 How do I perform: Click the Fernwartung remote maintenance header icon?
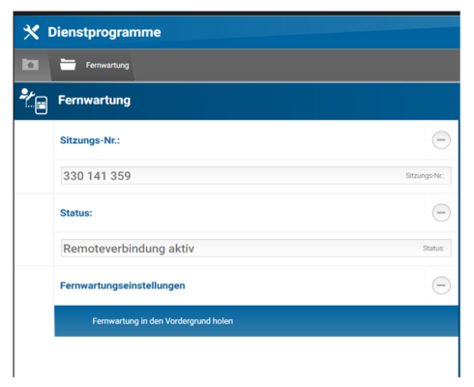click(34, 102)
